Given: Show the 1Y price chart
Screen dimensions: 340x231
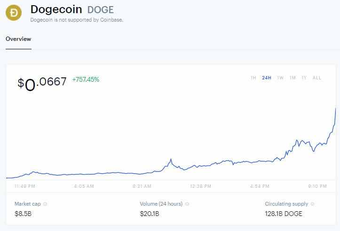Looking at the screenshot, I should (304, 78).
